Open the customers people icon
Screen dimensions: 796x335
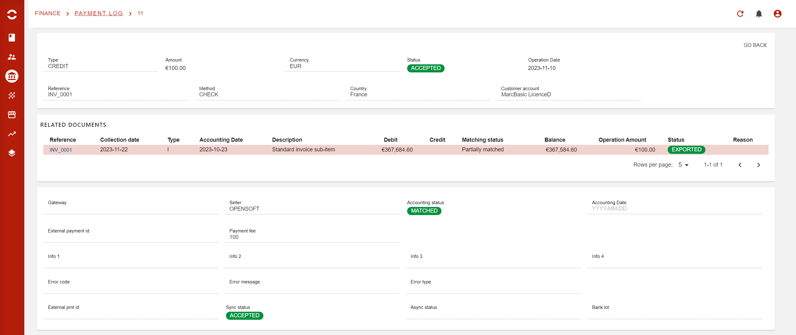12,57
